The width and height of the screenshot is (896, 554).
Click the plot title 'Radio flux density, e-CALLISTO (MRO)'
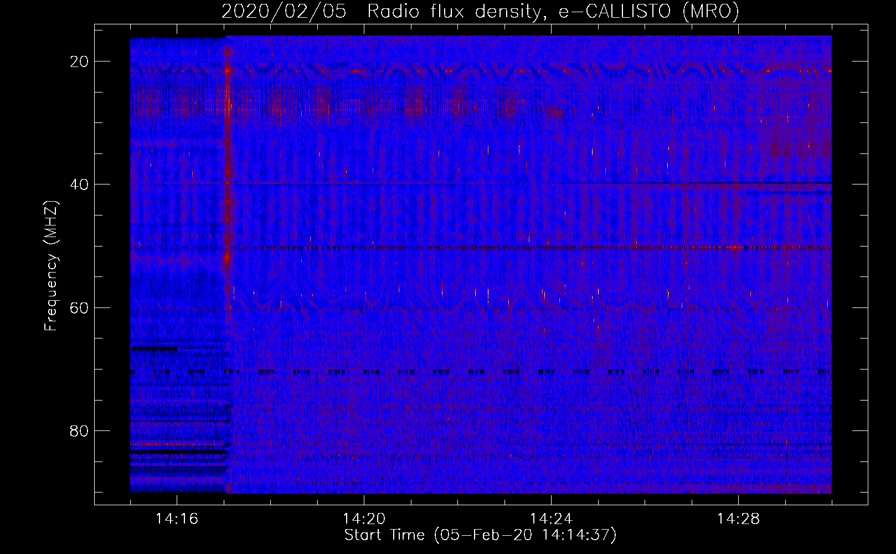(553, 11)
